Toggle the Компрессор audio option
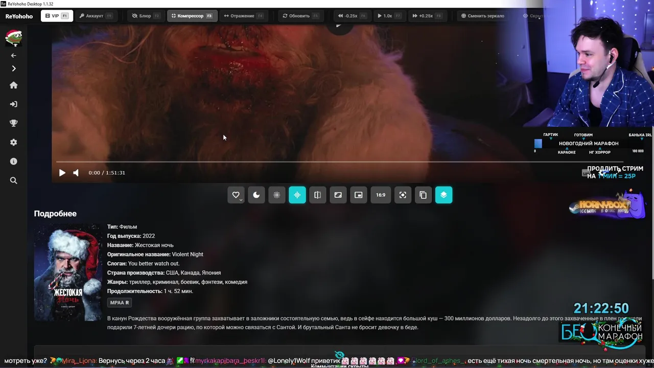This screenshot has height=368, width=654. tap(192, 16)
